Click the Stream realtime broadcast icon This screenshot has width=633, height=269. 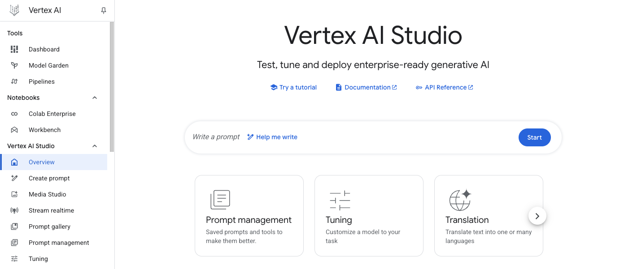(x=14, y=210)
